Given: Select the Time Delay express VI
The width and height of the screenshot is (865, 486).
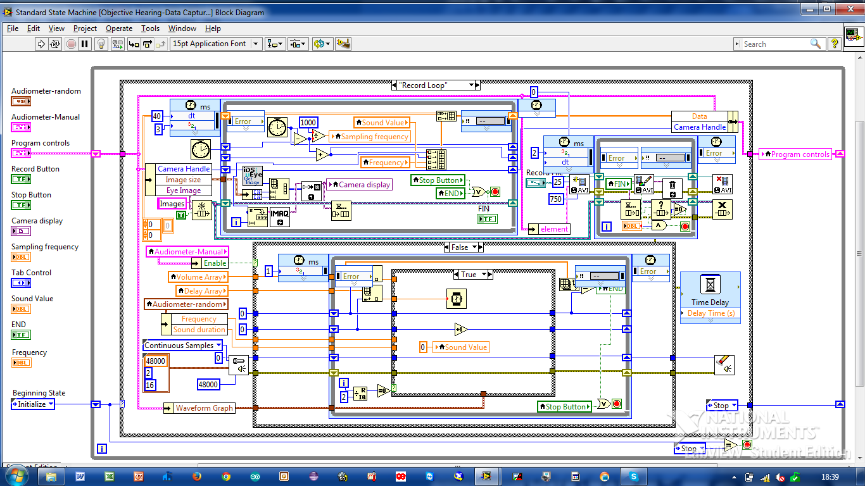Looking at the screenshot, I should click(710, 297).
